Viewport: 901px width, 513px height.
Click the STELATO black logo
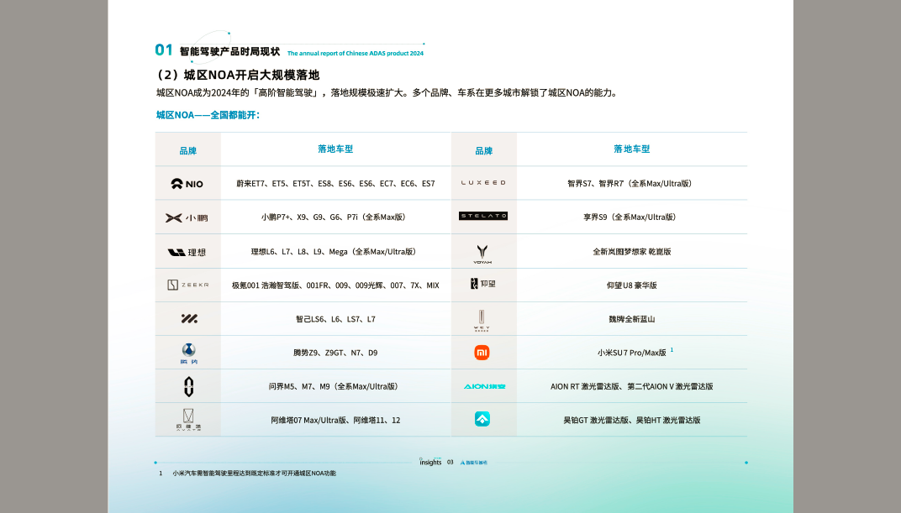pos(483,216)
